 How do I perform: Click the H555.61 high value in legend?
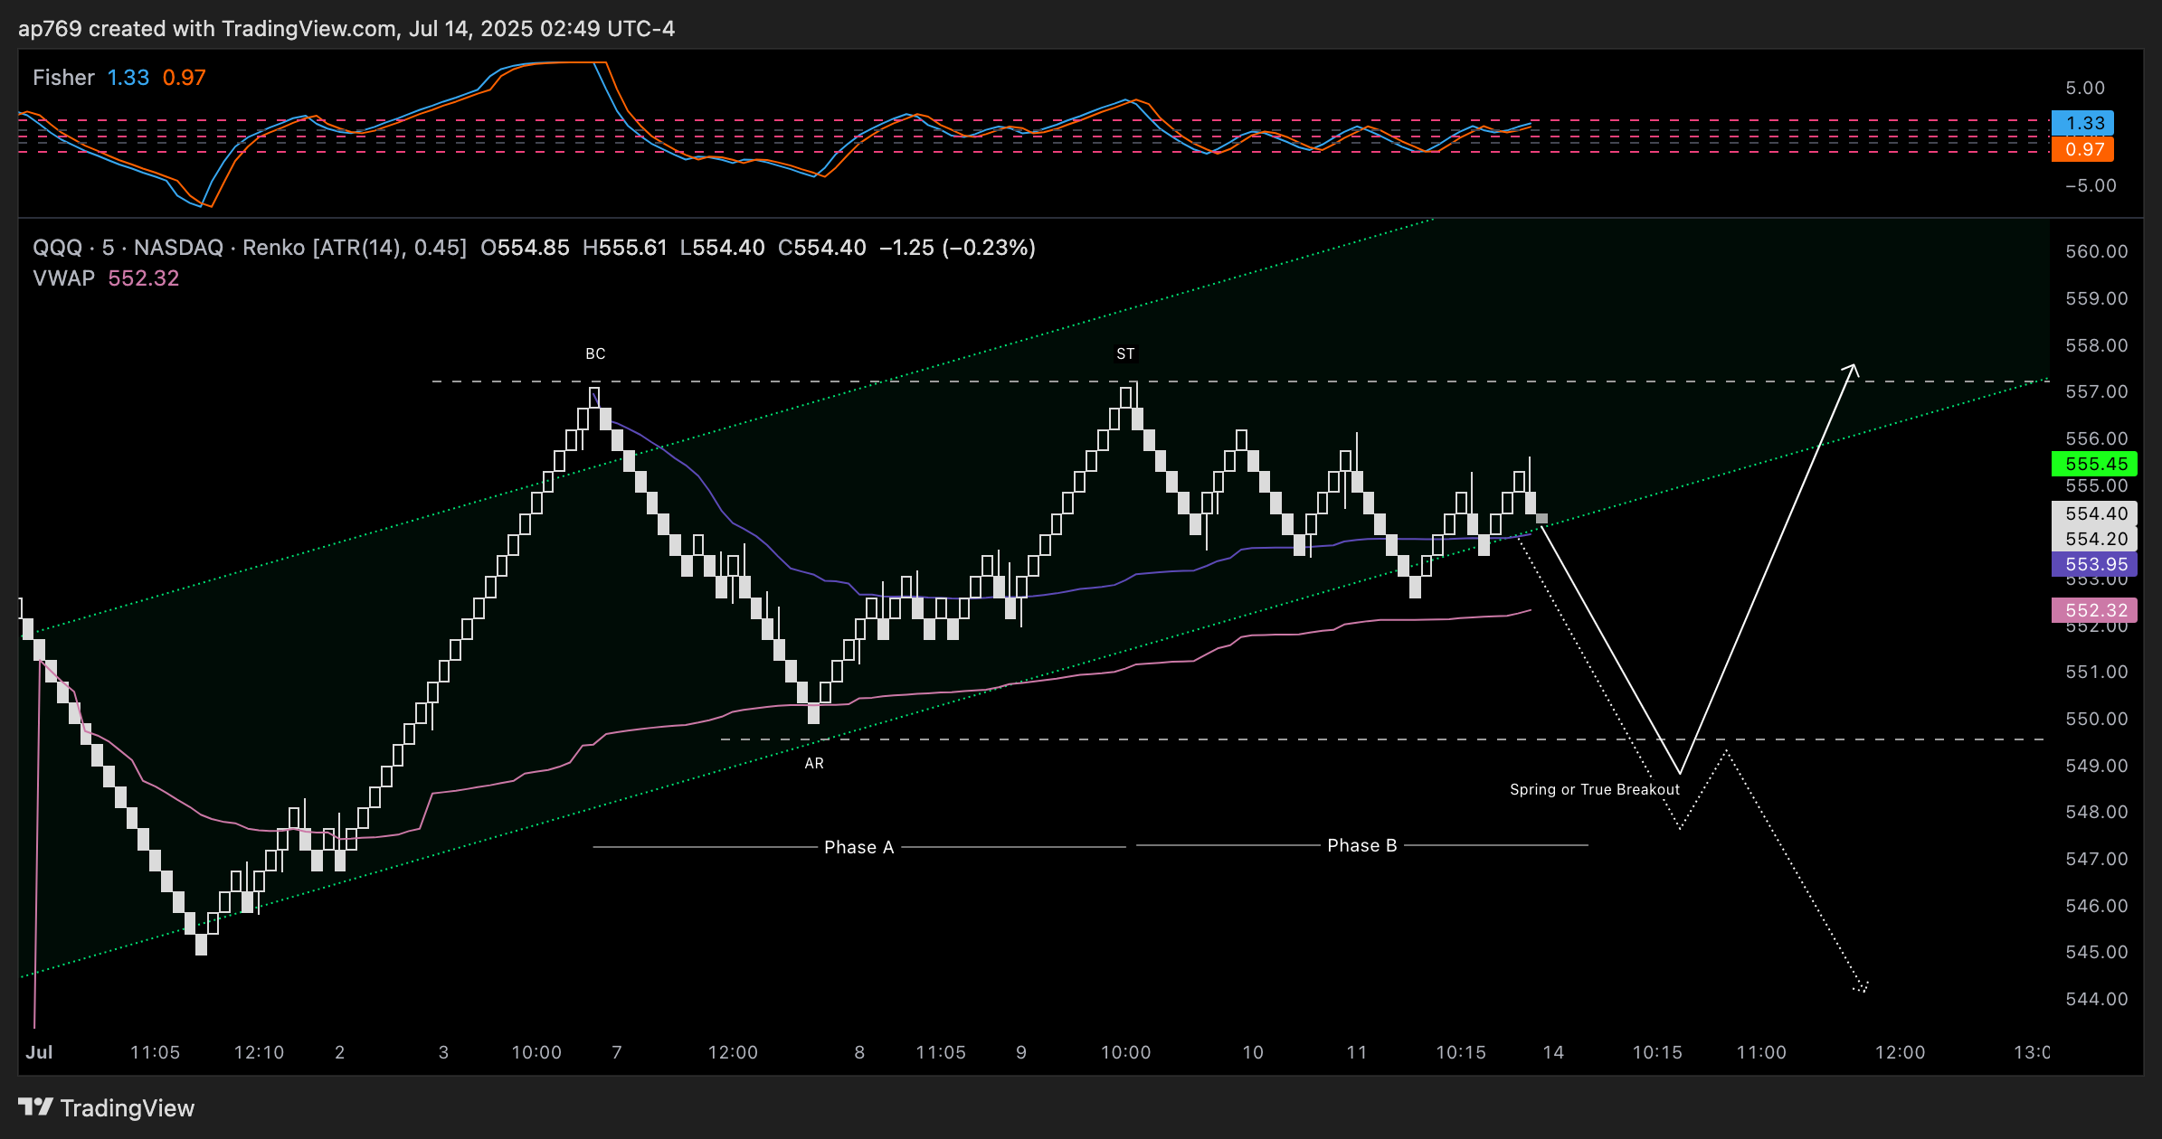(625, 248)
